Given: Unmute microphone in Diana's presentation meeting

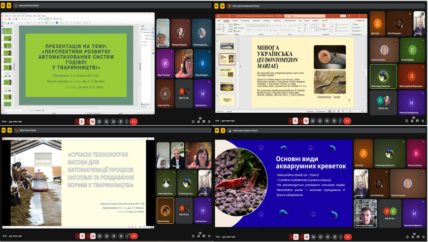Looking at the screenshot, I should coord(82,236).
